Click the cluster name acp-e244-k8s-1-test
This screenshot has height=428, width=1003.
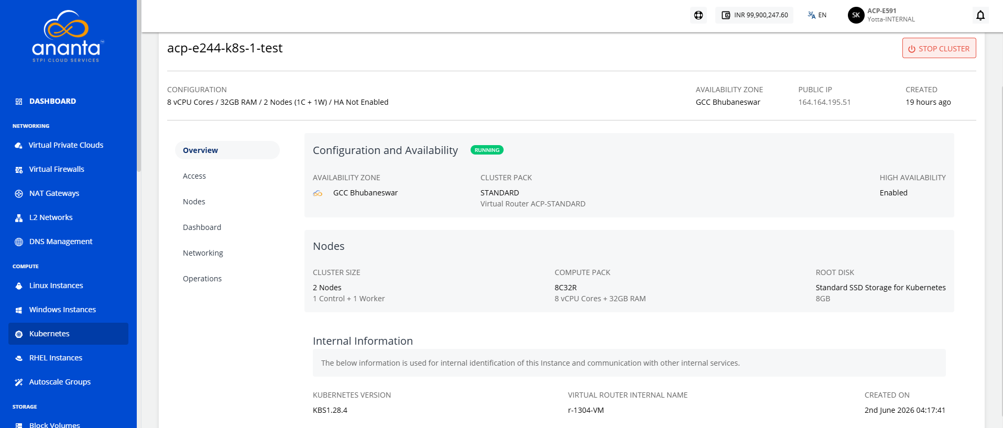click(x=225, y=48)
